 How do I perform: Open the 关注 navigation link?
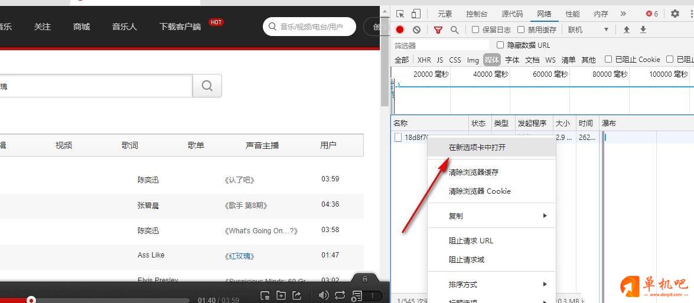click(43, 27)
